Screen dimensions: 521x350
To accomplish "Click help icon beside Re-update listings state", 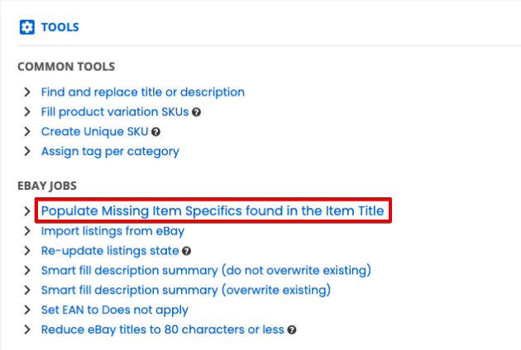I will click(x=187, y=251).
